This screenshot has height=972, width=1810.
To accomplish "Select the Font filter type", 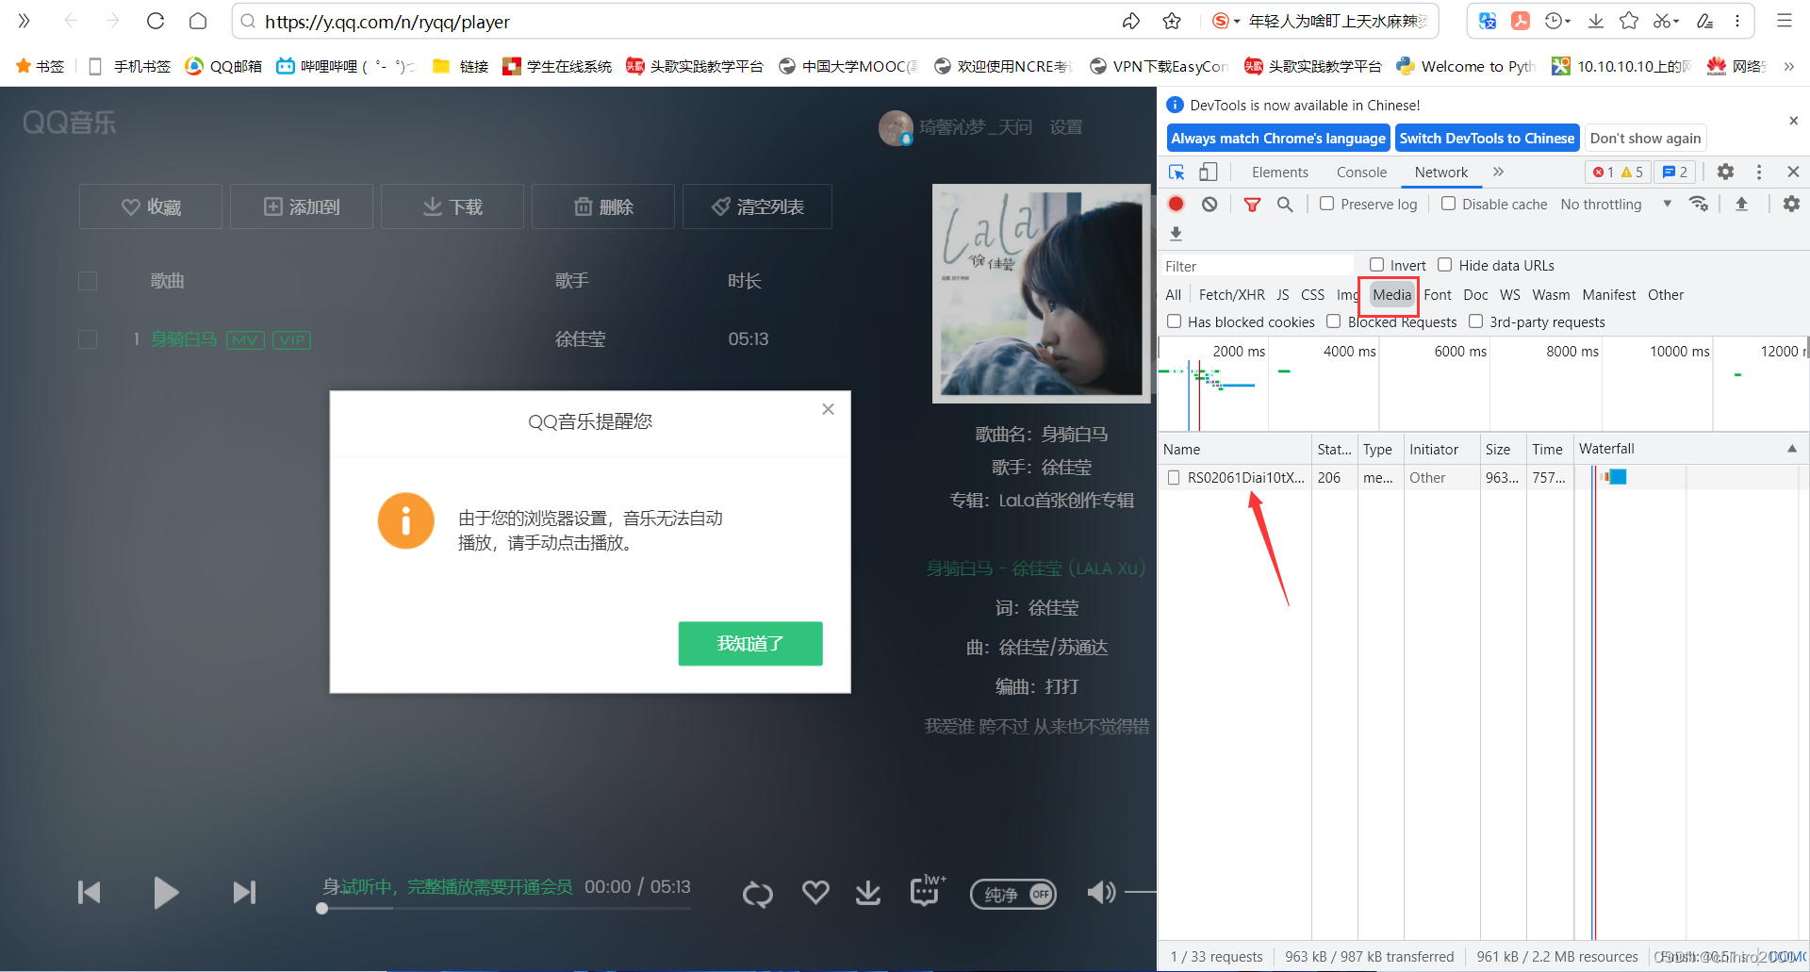I will (1438, 295).
